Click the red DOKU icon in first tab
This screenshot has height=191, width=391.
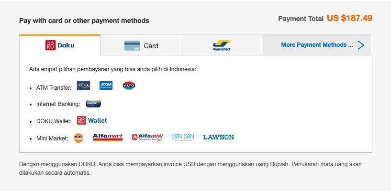tap(50, 45)
